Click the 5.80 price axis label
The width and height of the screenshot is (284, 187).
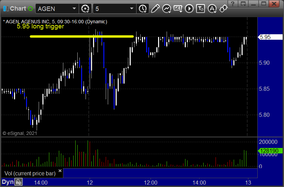264,115
